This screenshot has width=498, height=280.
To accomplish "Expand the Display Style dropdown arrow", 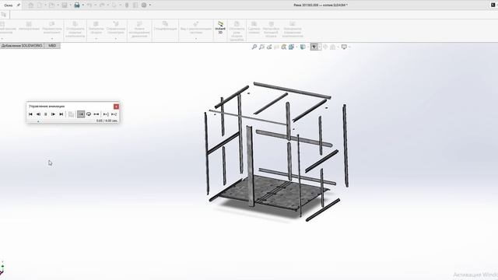I will (308, 47).
